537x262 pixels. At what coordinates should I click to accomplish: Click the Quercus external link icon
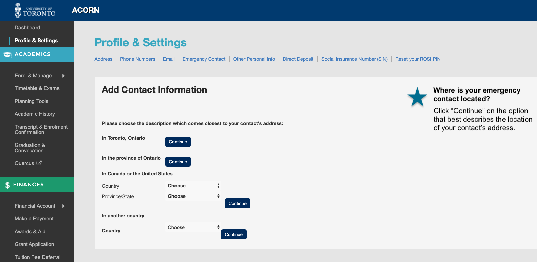pyautogui.click(x=39, y=163)
